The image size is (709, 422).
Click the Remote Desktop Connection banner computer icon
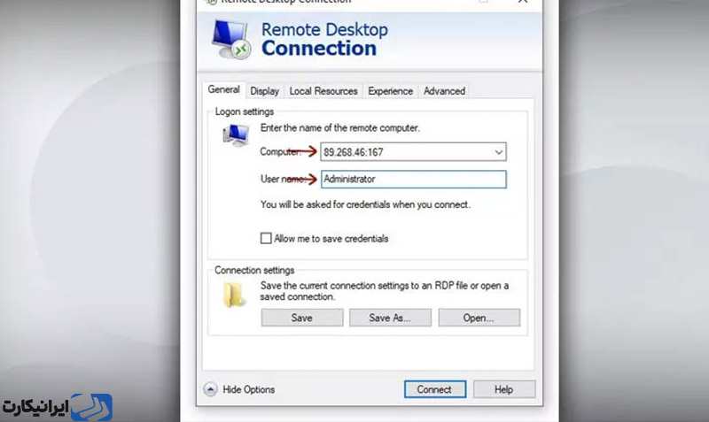pyautogui.click(x=231, y=39)
